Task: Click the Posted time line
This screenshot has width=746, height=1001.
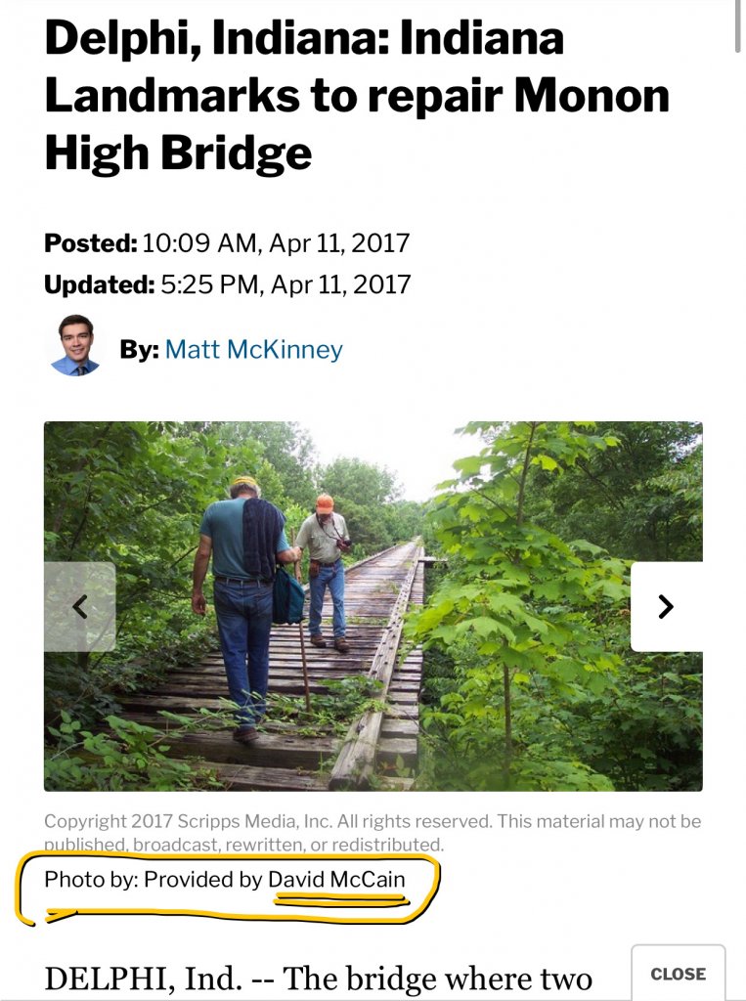Action: tap(227, 243)
